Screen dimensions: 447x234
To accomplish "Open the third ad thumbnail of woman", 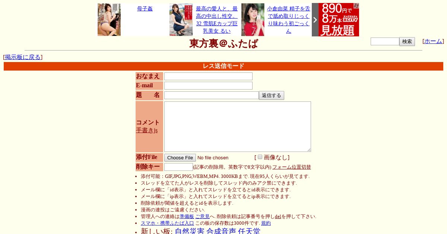I will pyautogui.click(x=253, y=20).
